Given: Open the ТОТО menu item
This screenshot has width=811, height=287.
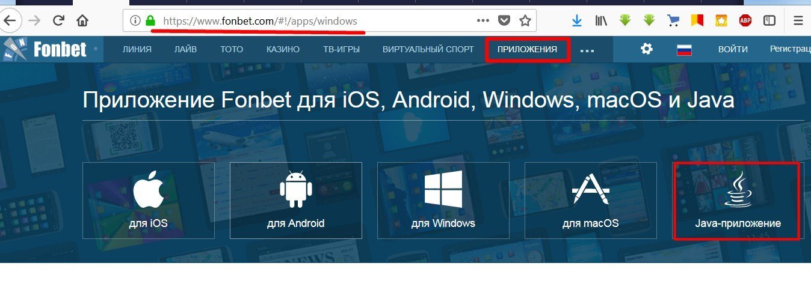Looking at the screenshot, I should tap(232, 50).
